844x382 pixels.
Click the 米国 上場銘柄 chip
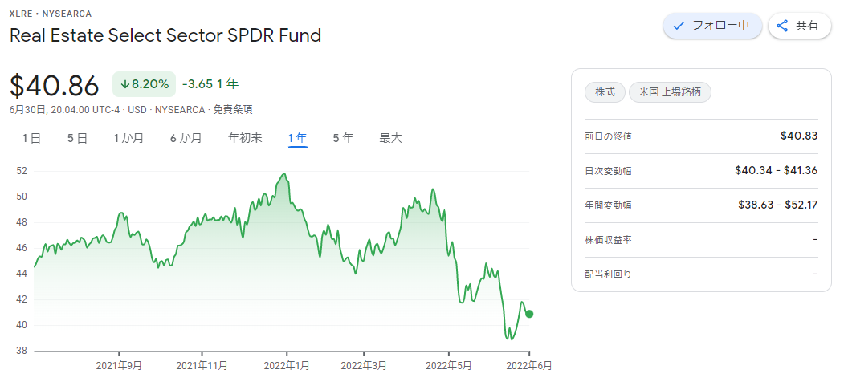pyautogui.click(x=670, y=92)
